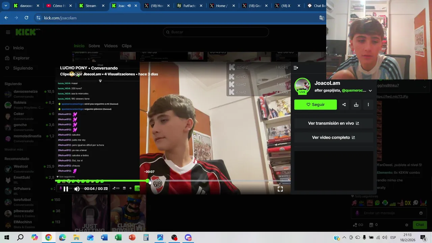The image size is (432, 243).
Task: Open the Windows Start menu
Action: coord(7,238)
